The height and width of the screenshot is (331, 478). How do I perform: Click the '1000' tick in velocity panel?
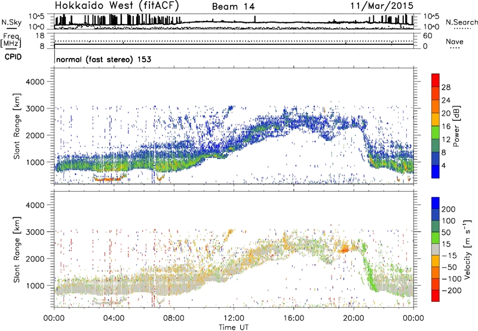(35, 286)
